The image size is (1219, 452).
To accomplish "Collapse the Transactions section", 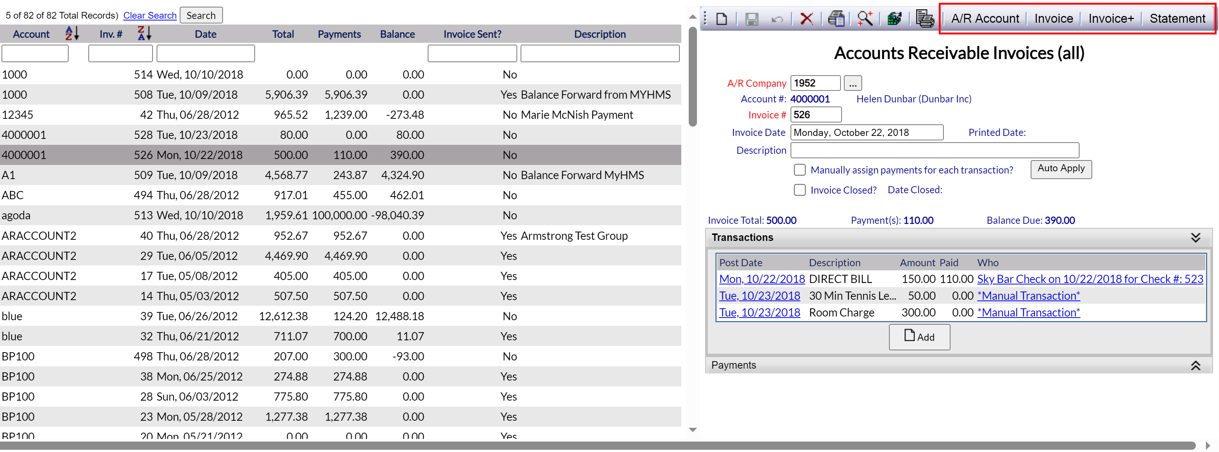I will [x=1196, y=238].
